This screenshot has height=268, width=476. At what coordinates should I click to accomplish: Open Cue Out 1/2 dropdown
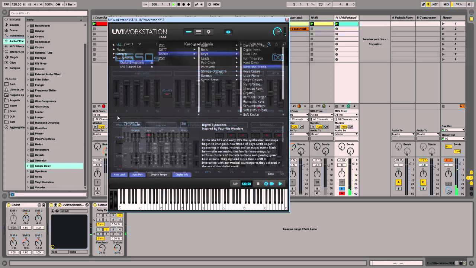click(x=453, y=130)
